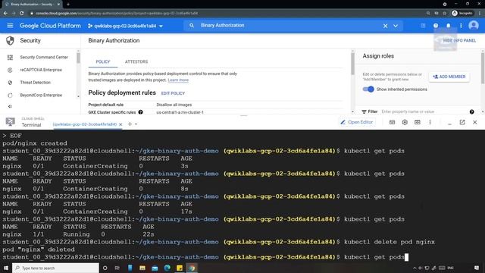Screen dimensions: 485x273
Task: Open BeyondCorp Enterprise
Action: (x=41, y=96)
